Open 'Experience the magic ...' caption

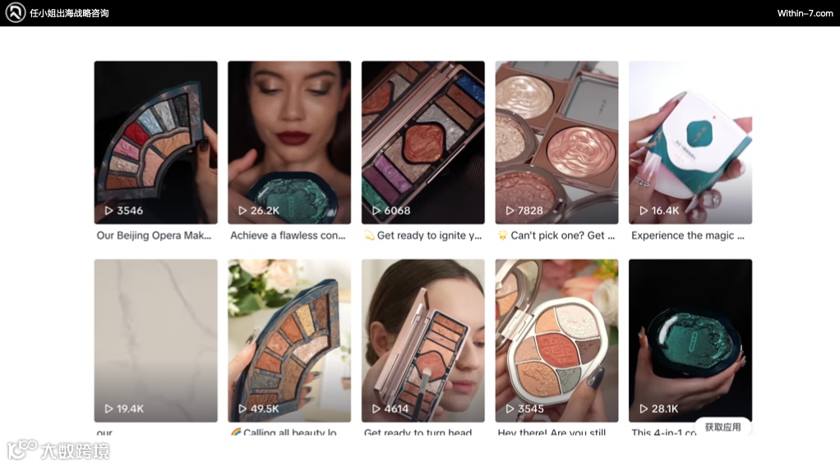click(x=688, y=235)
